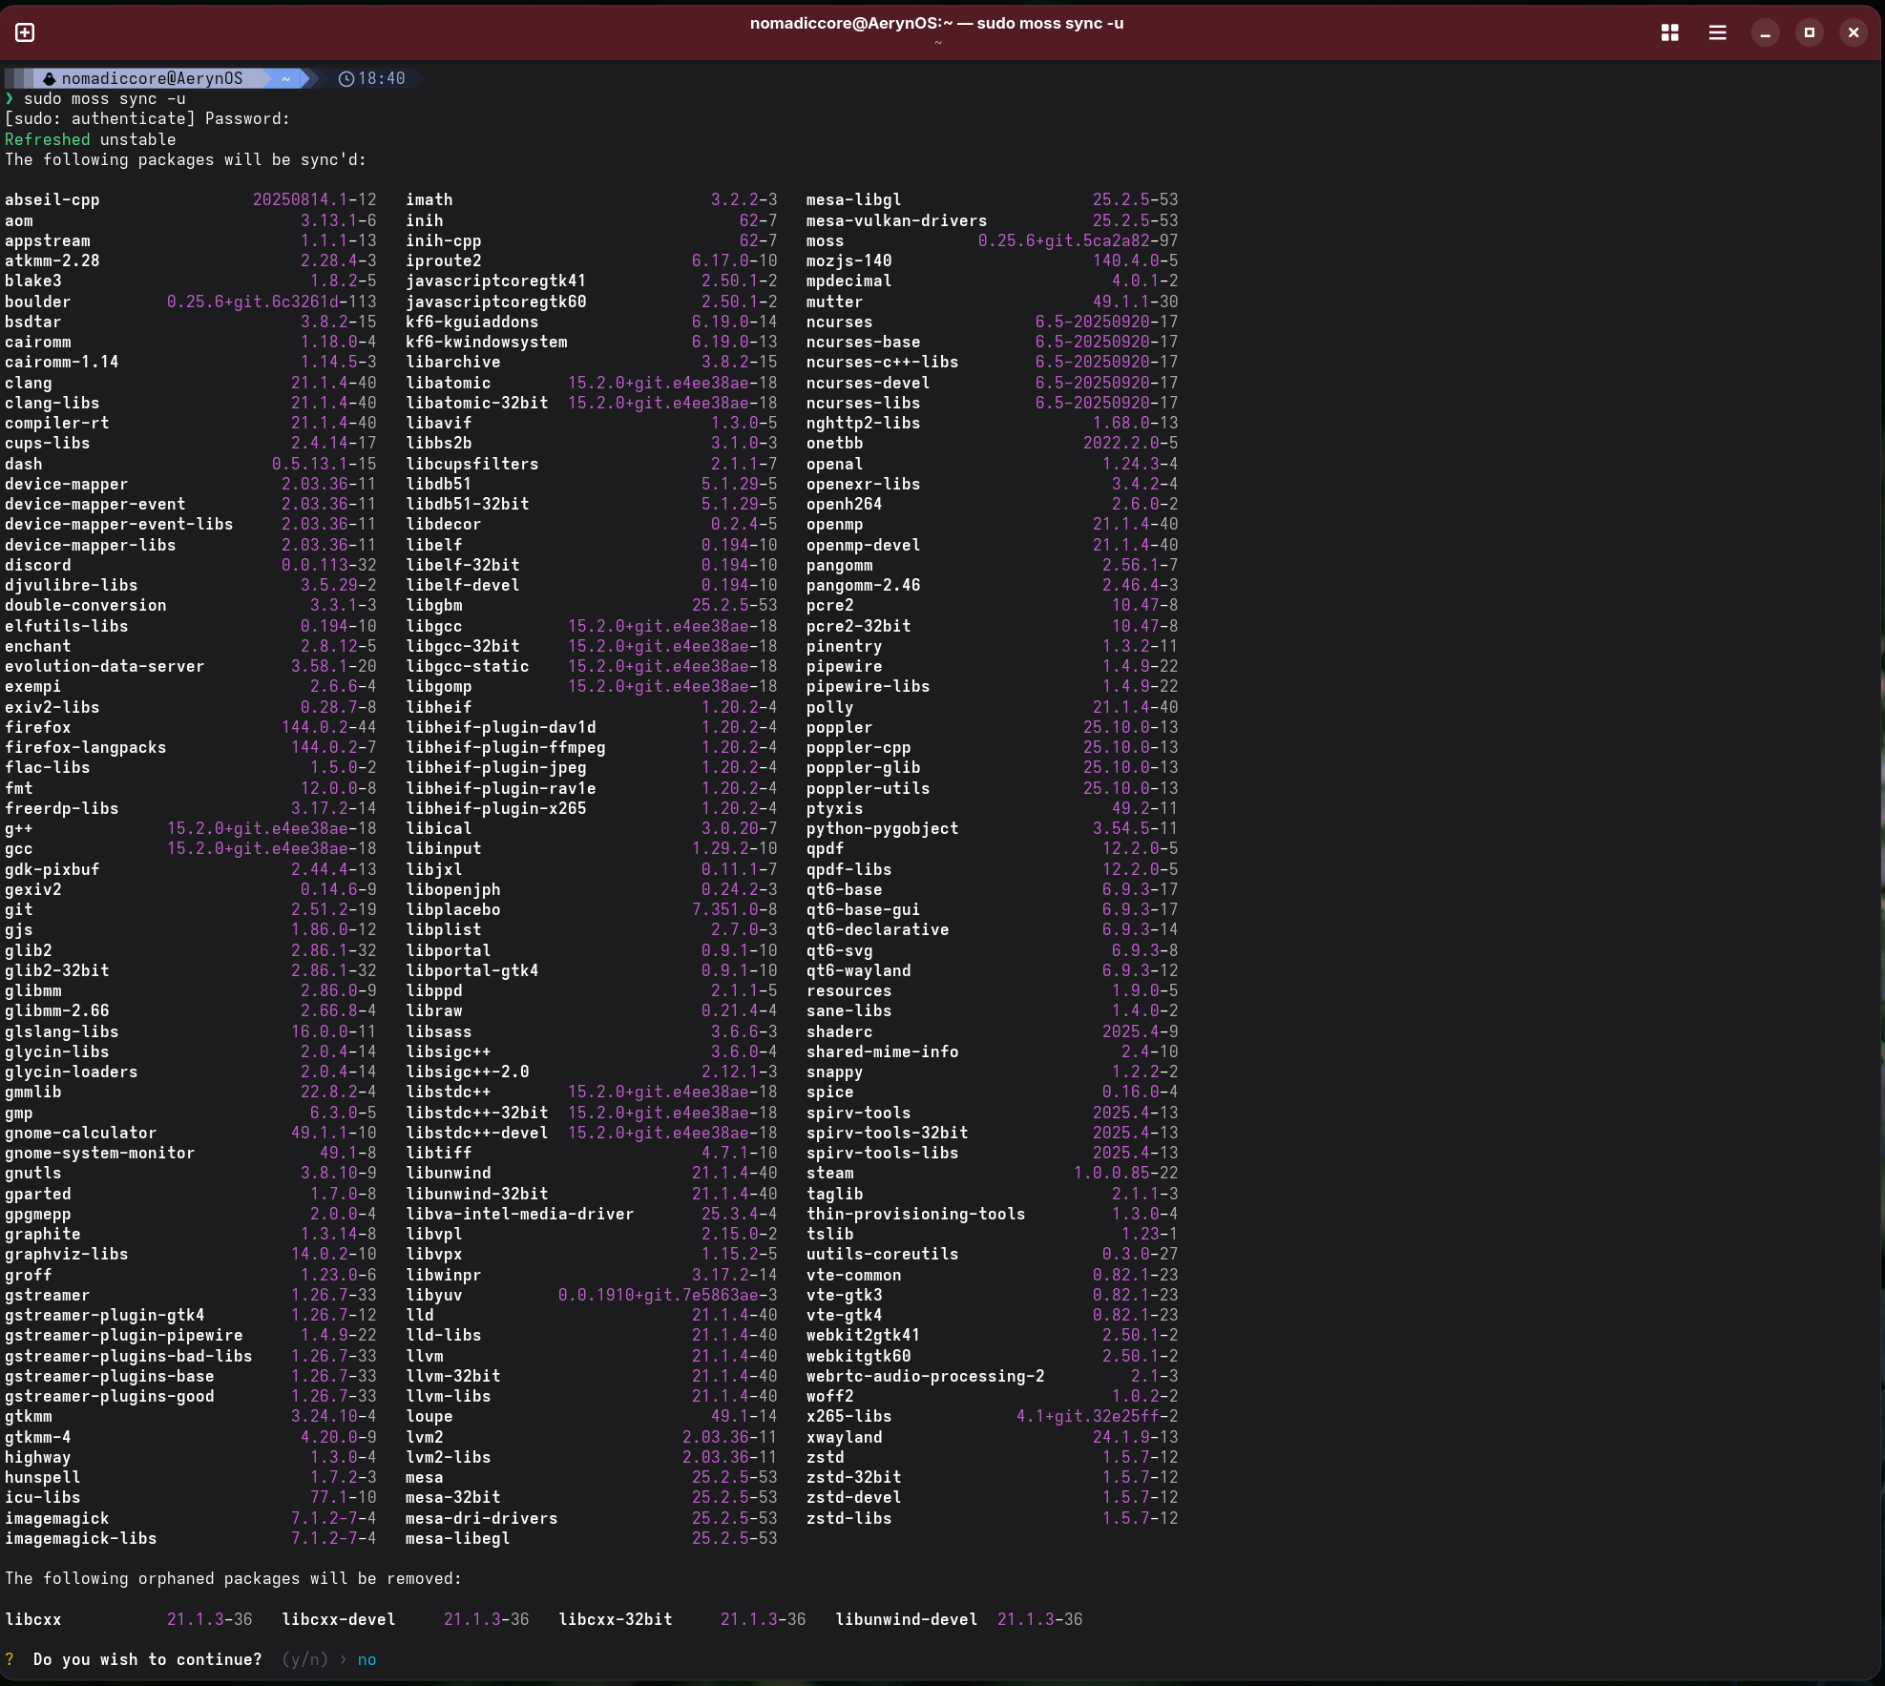Click the mesa-vulkan-drivers package name
Image resolution: width=1885 pixels, height=1686 pixels.
click(x=896, y=220)
